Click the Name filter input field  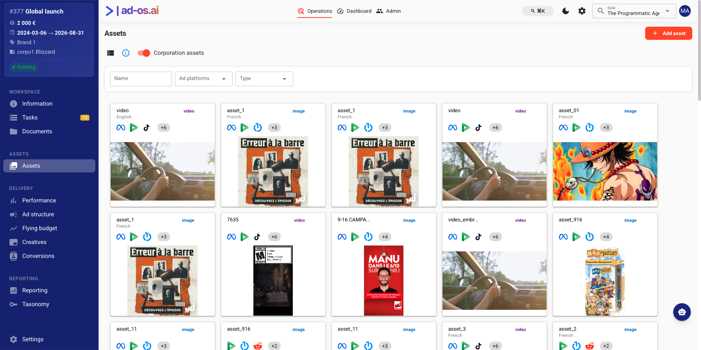coord(141,79)
